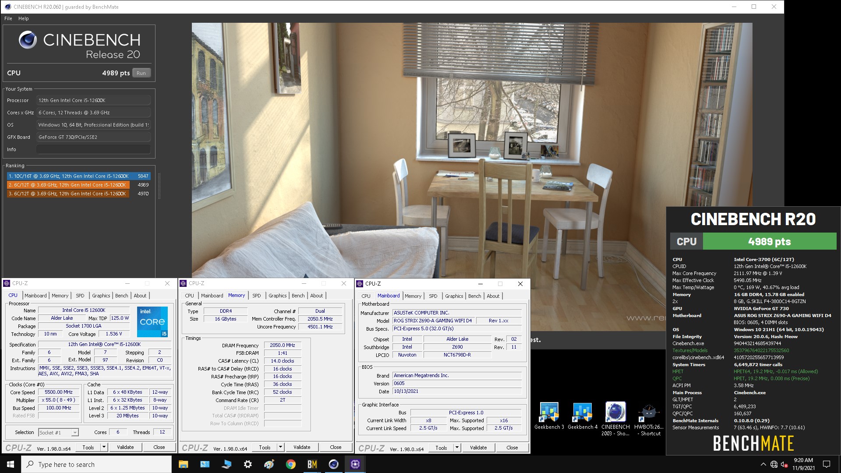Click the Intel Core i5 logo in CPU-Z
This screenshot has height=473, width=841.
click(x=152, y=321)
